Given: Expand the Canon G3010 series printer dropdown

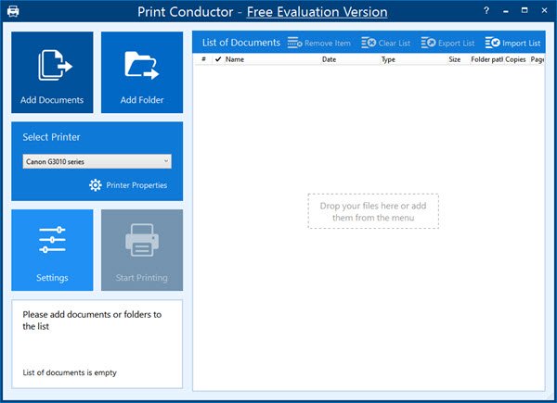Looking at the screenshot, I should coord(97,161).
